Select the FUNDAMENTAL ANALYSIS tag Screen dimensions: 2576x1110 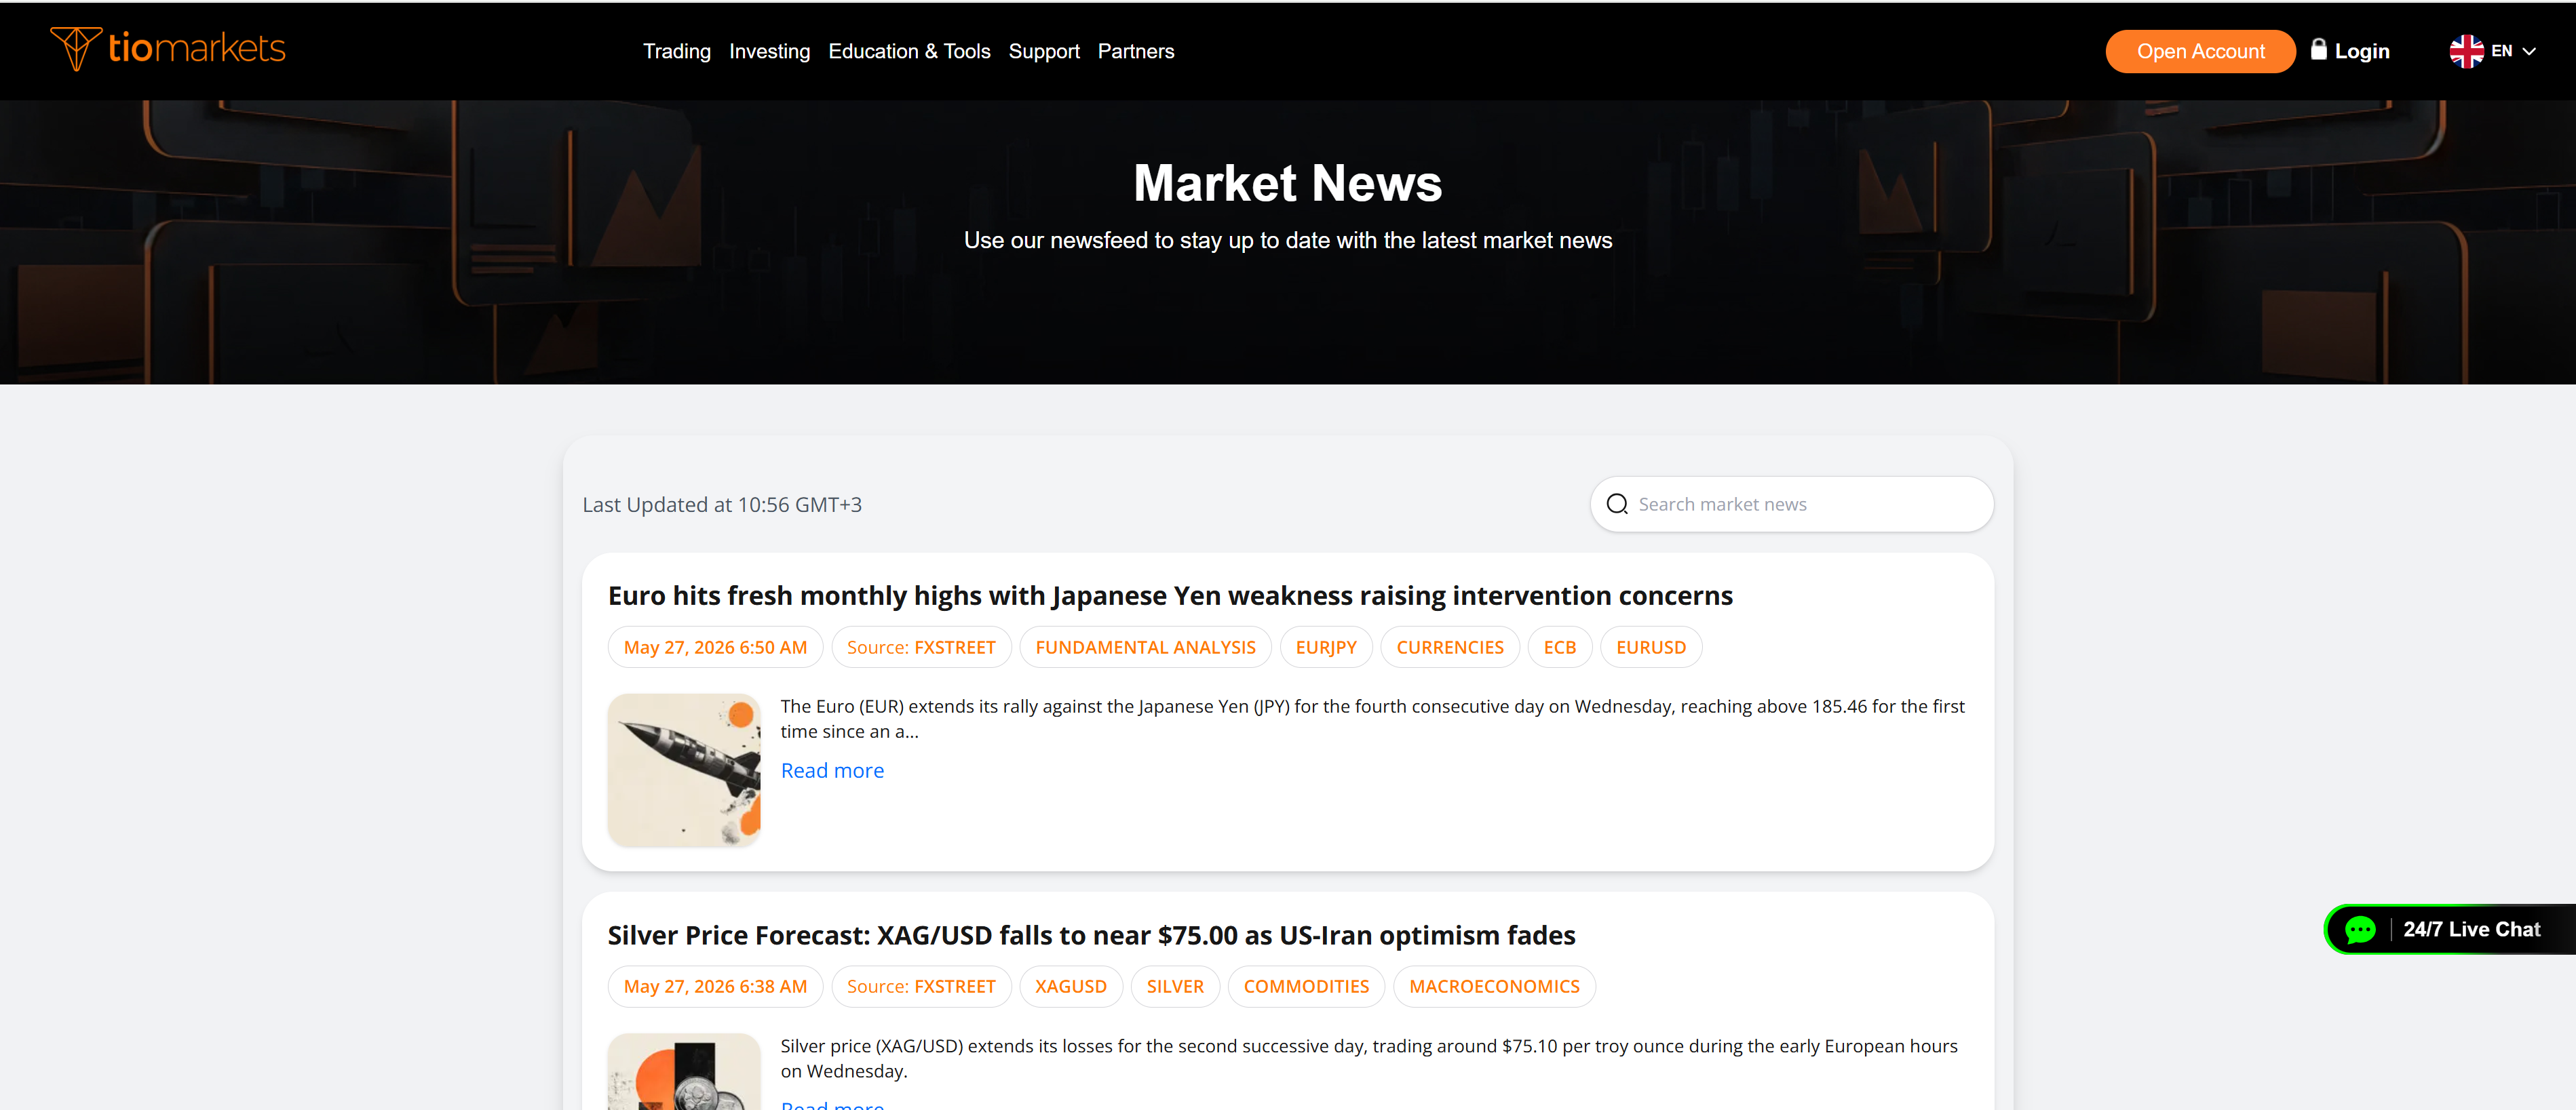(x=1145, y=648)
